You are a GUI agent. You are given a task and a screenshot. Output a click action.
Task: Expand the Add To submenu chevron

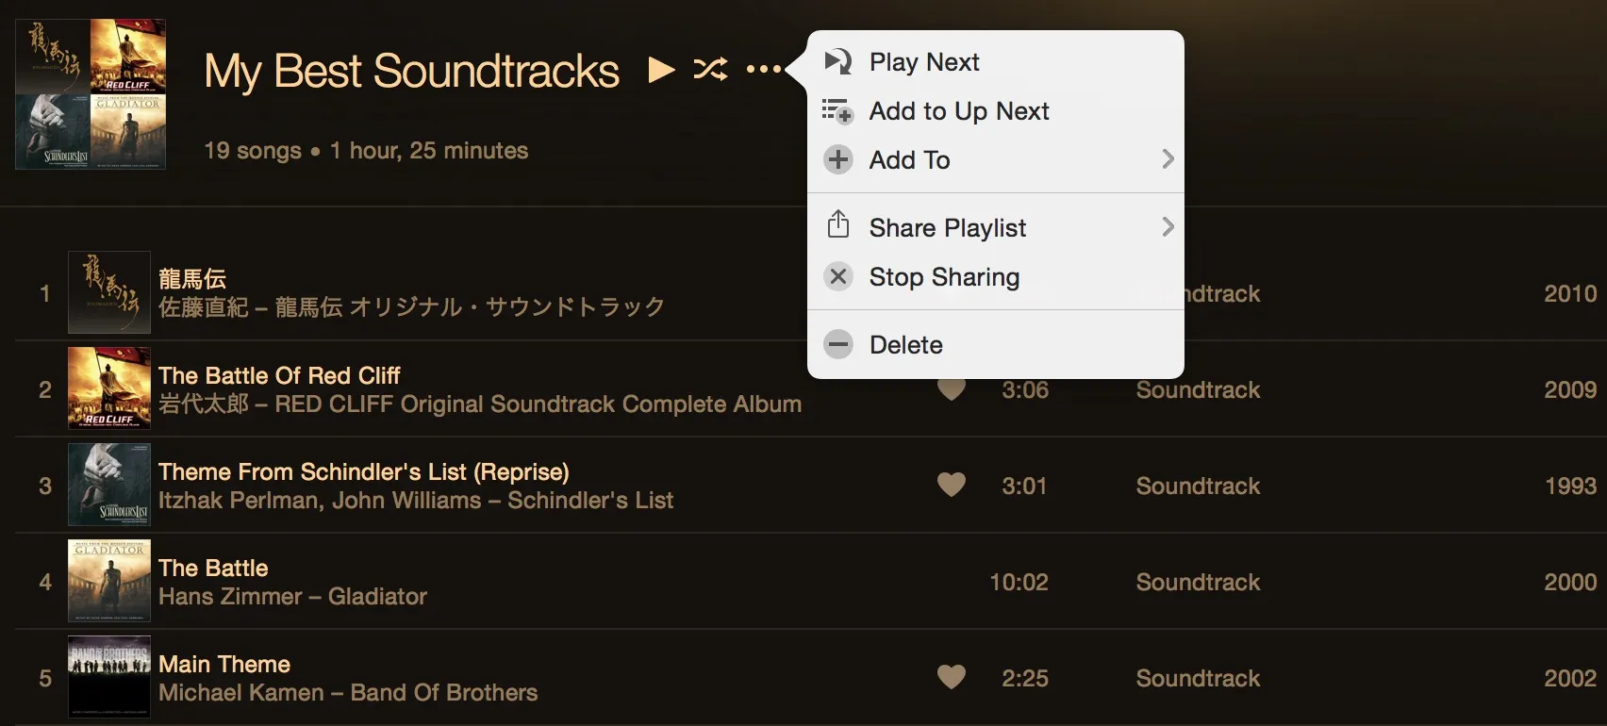coord(1168,159)
